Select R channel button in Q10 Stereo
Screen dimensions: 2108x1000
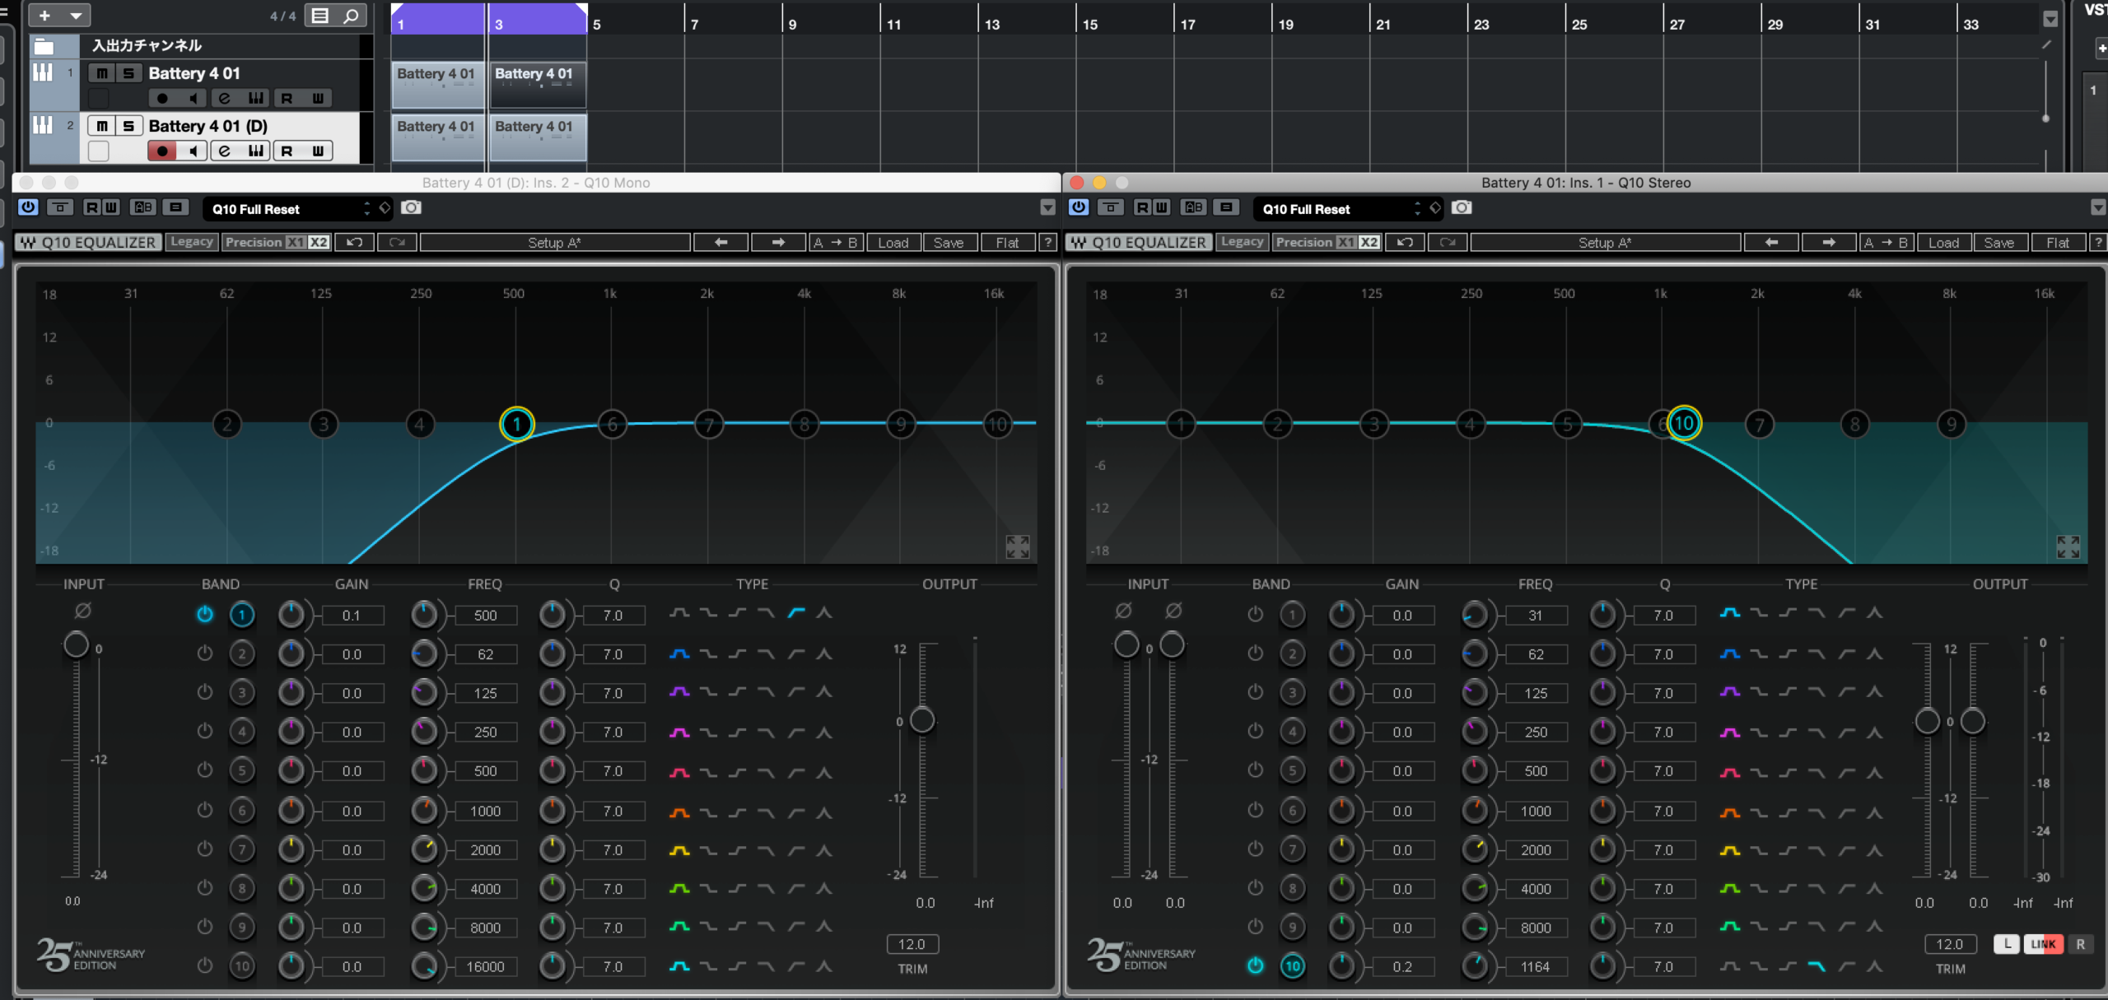2080,944
